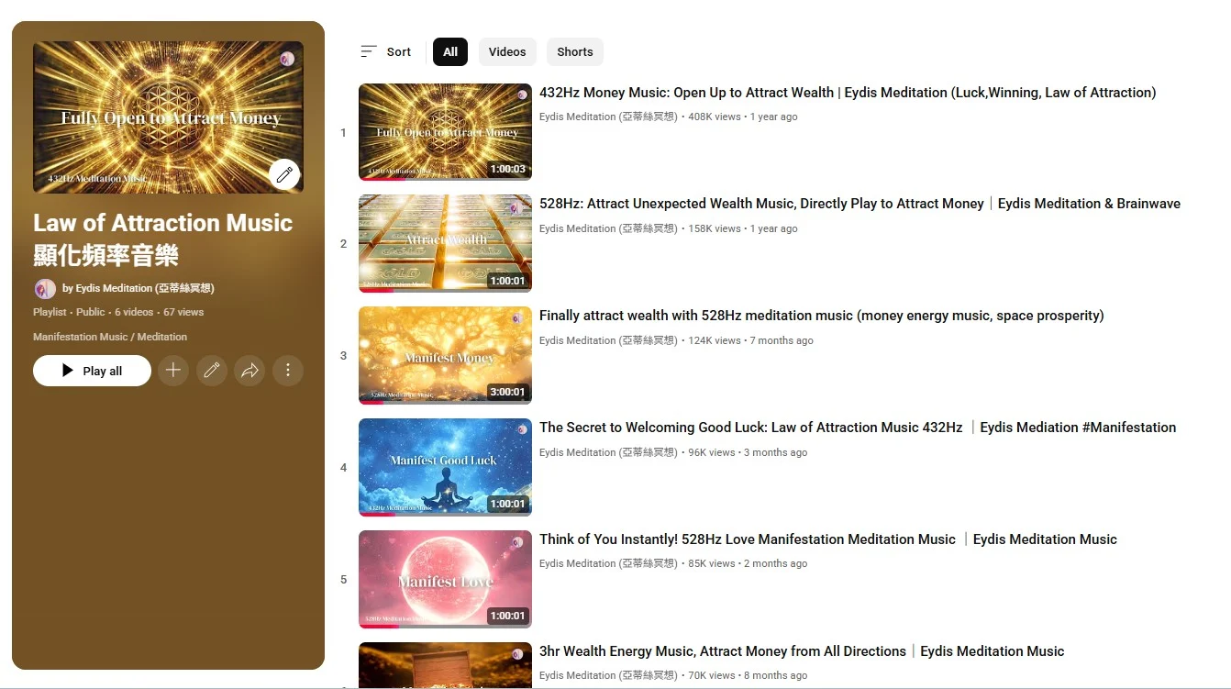Switch to the Videos filter chip

click(507, 51)
